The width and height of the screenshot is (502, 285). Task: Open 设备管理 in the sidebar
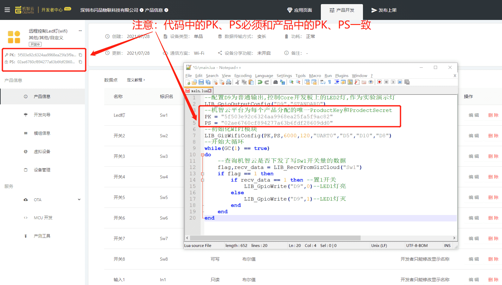pos(42,170)
